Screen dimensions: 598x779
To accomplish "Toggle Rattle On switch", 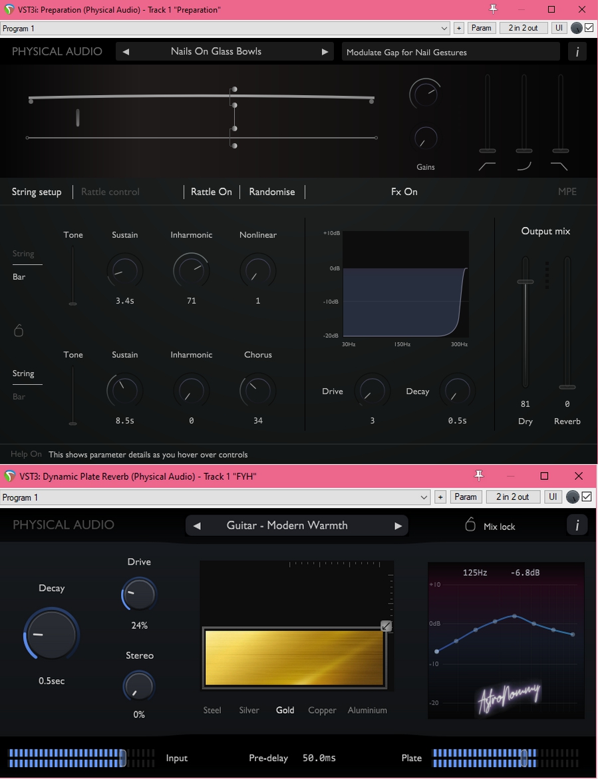I will 212,192.
